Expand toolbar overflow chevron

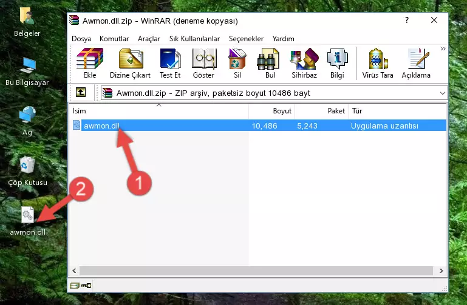[x=443, y=49]
